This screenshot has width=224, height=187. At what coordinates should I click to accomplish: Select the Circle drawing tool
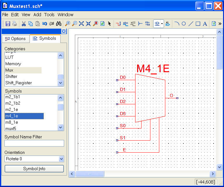[184, 24]
